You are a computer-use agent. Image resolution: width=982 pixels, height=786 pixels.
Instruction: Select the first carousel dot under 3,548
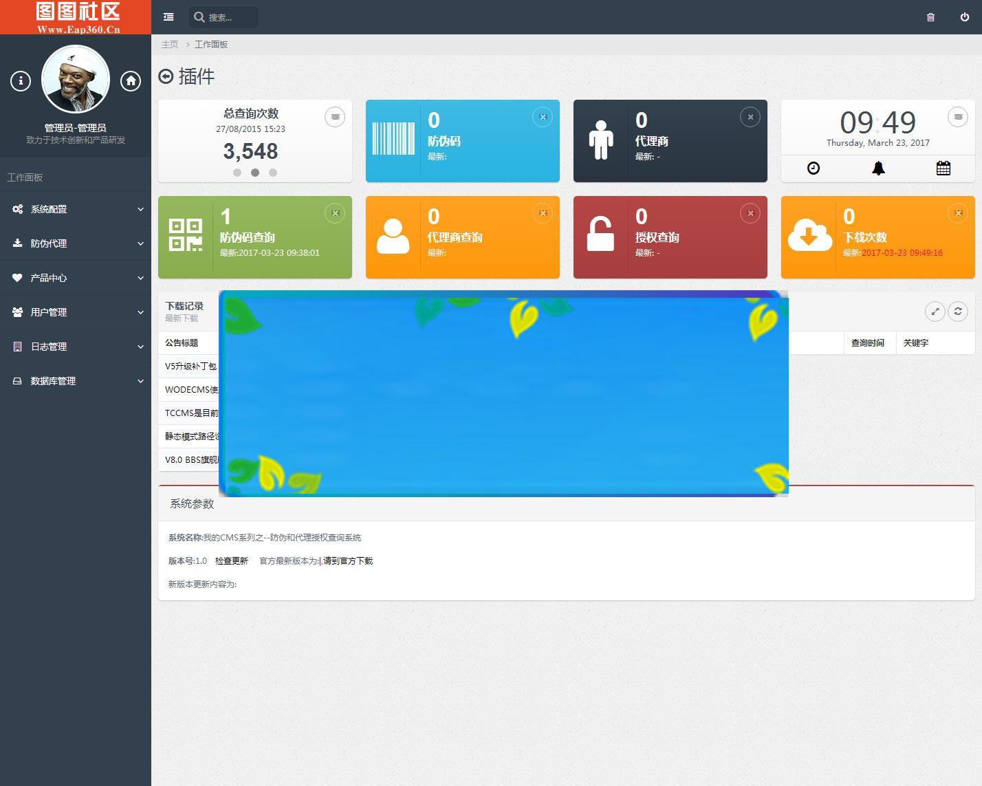tap(237, 173)
